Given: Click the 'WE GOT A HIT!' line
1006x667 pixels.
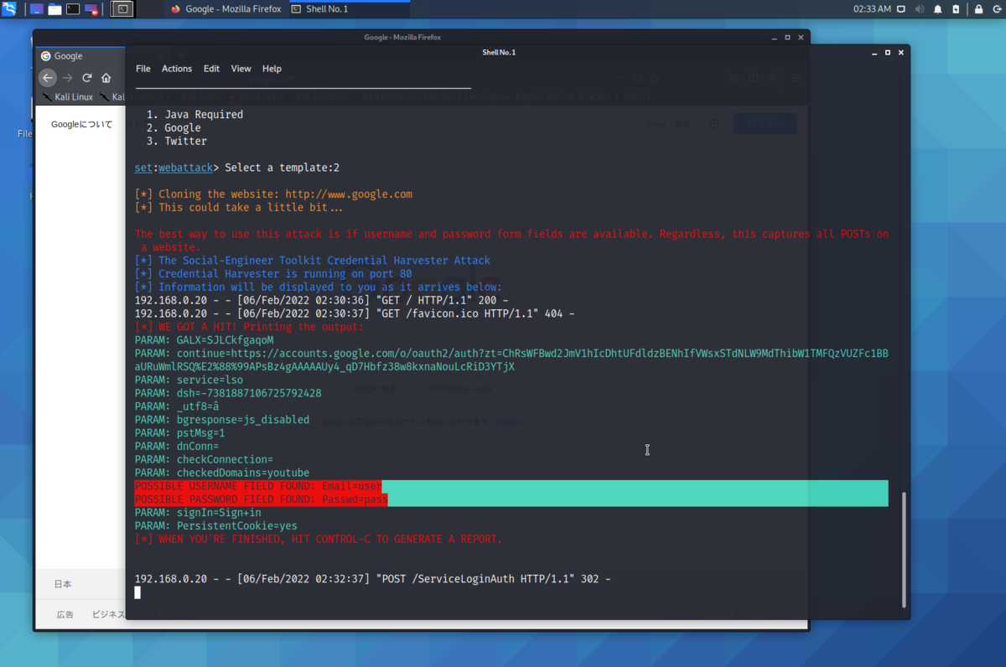Looking at the screenshot, I should coord(249,327).
